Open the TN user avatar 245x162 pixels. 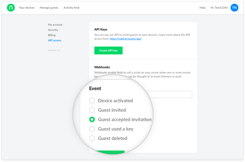[x=235, y=8]
